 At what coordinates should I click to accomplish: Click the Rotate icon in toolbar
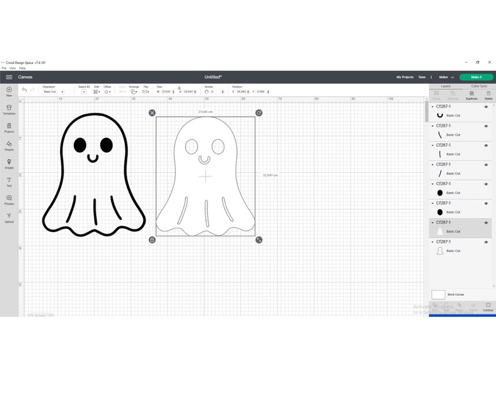tap(207, 92)
